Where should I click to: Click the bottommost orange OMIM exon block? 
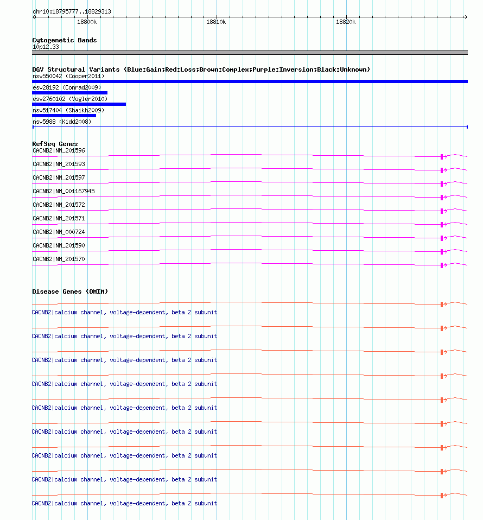[442, 496]
